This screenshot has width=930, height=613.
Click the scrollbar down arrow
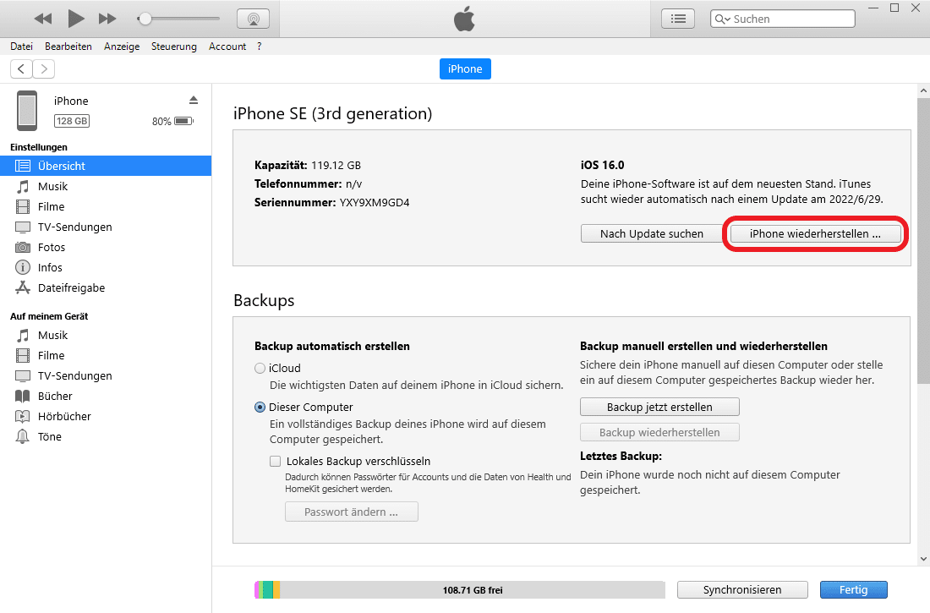click(923, 558)
